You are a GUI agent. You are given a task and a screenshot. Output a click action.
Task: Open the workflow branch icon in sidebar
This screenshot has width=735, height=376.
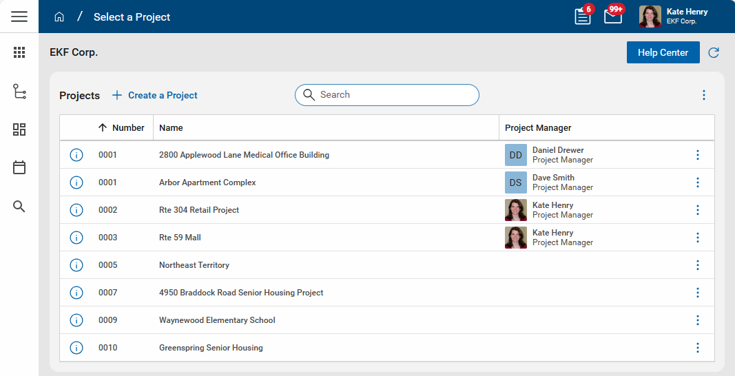tap(19, 91)
